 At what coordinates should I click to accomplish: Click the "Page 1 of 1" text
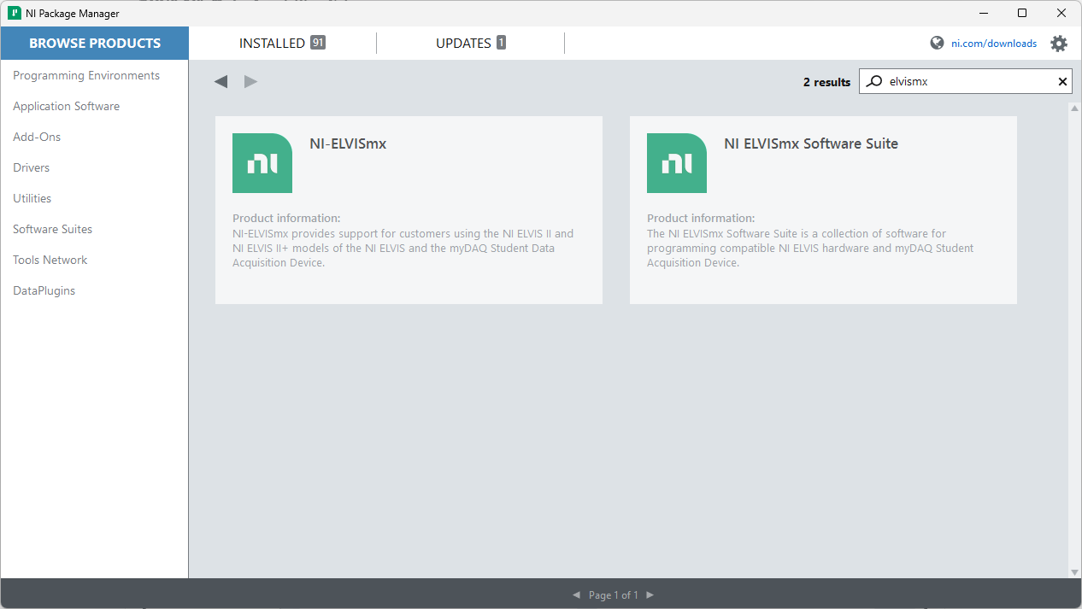(x=614, y=594)
